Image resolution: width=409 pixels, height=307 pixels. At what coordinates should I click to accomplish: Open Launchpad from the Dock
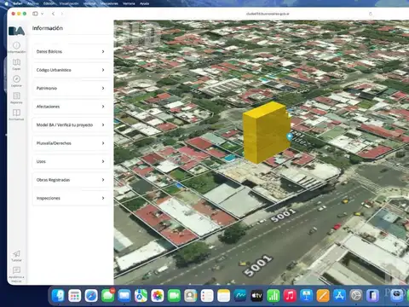pos(75,296)
